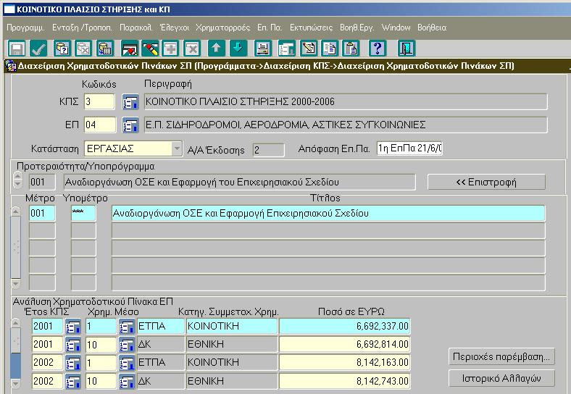Screen dimensions: 571x394
Task: Open help with the question mark icon
Action: click(x=378, y=49)
